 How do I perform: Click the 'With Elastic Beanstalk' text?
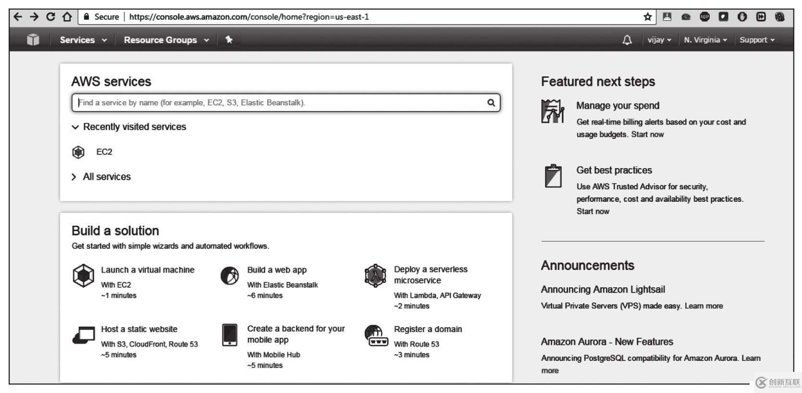click(x=283, y=285)
